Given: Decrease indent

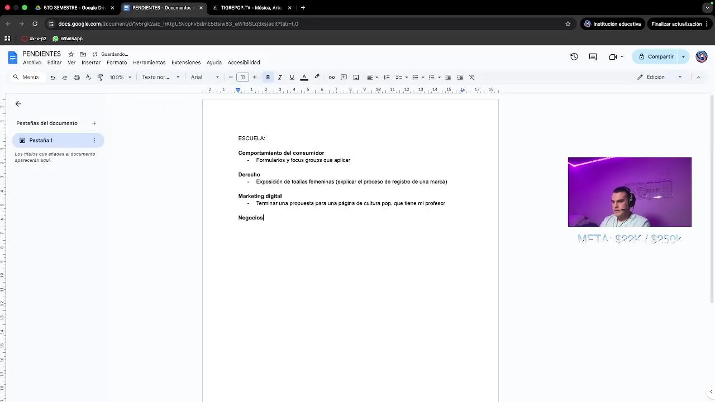Looking at the screenshot, I should [x=447, y=77].
